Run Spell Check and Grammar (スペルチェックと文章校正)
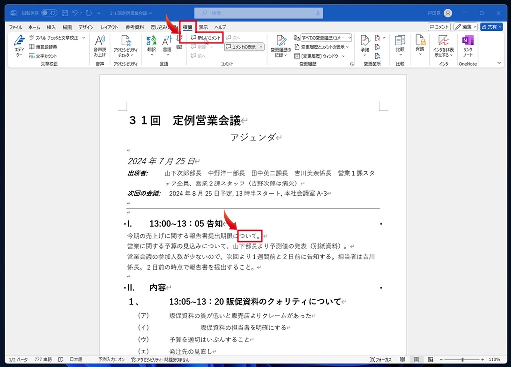 [x=54, y=38]
